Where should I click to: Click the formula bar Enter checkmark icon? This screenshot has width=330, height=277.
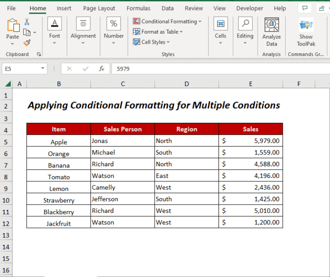(x=86, y=68)
